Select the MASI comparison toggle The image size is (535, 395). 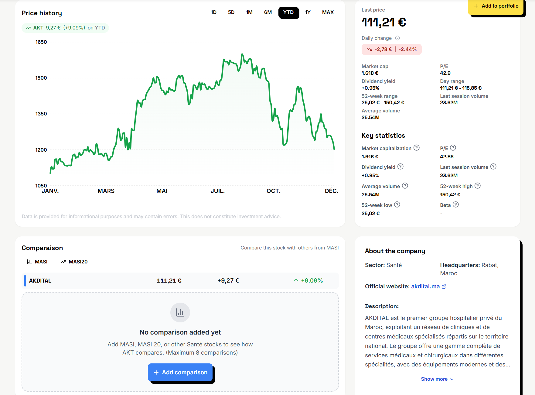pyautogui.click(x=37, y=262)
